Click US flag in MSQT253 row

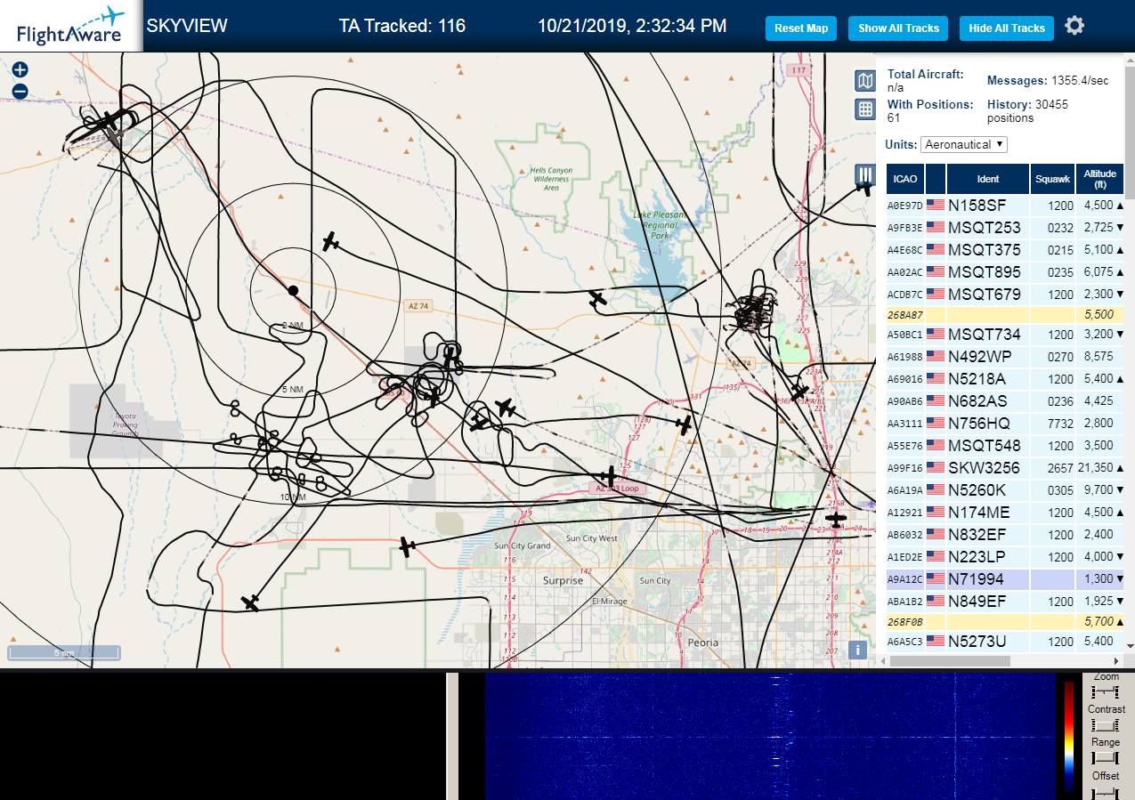[x=936, y=228]
